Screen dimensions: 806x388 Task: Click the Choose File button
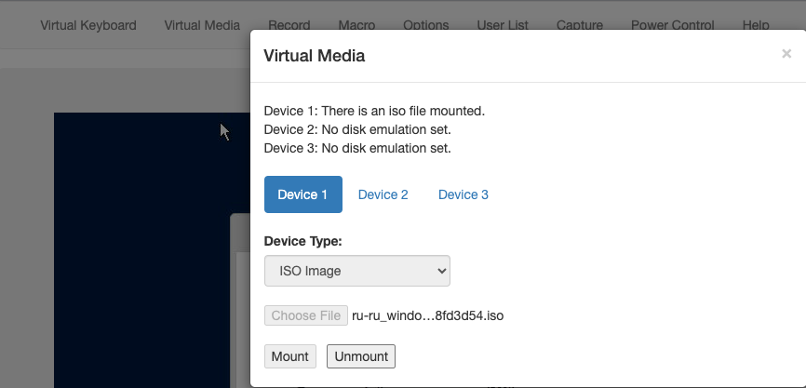pyautogui.click(x=306, y=315)
